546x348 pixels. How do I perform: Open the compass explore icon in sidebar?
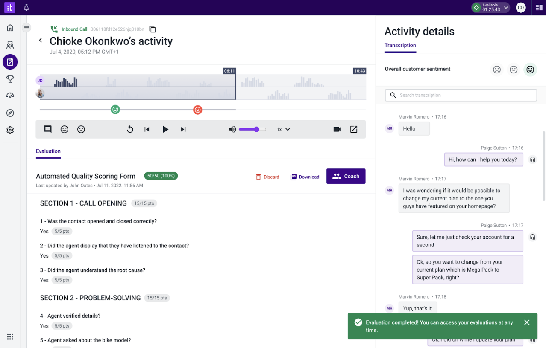tap(10, 113)
